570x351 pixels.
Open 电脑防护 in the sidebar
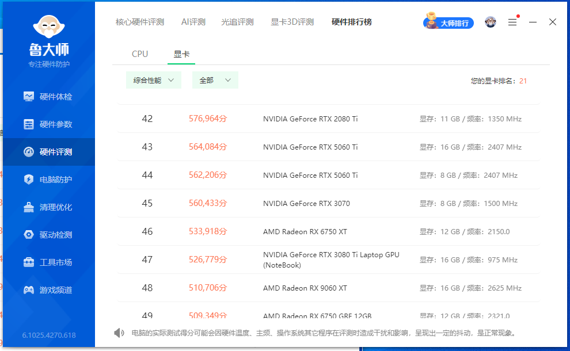[49, 179]
